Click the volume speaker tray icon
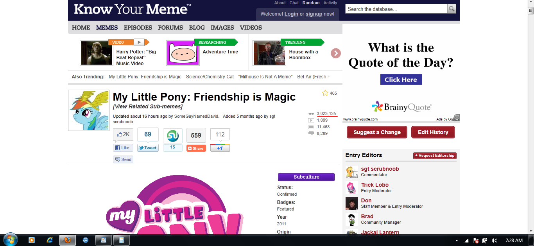This screenshot has width=534, height=246. pyautogui.click(x=494, y=241)
